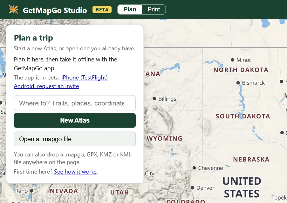Click the NORTH DAKOTA state label

click(241, 70)
